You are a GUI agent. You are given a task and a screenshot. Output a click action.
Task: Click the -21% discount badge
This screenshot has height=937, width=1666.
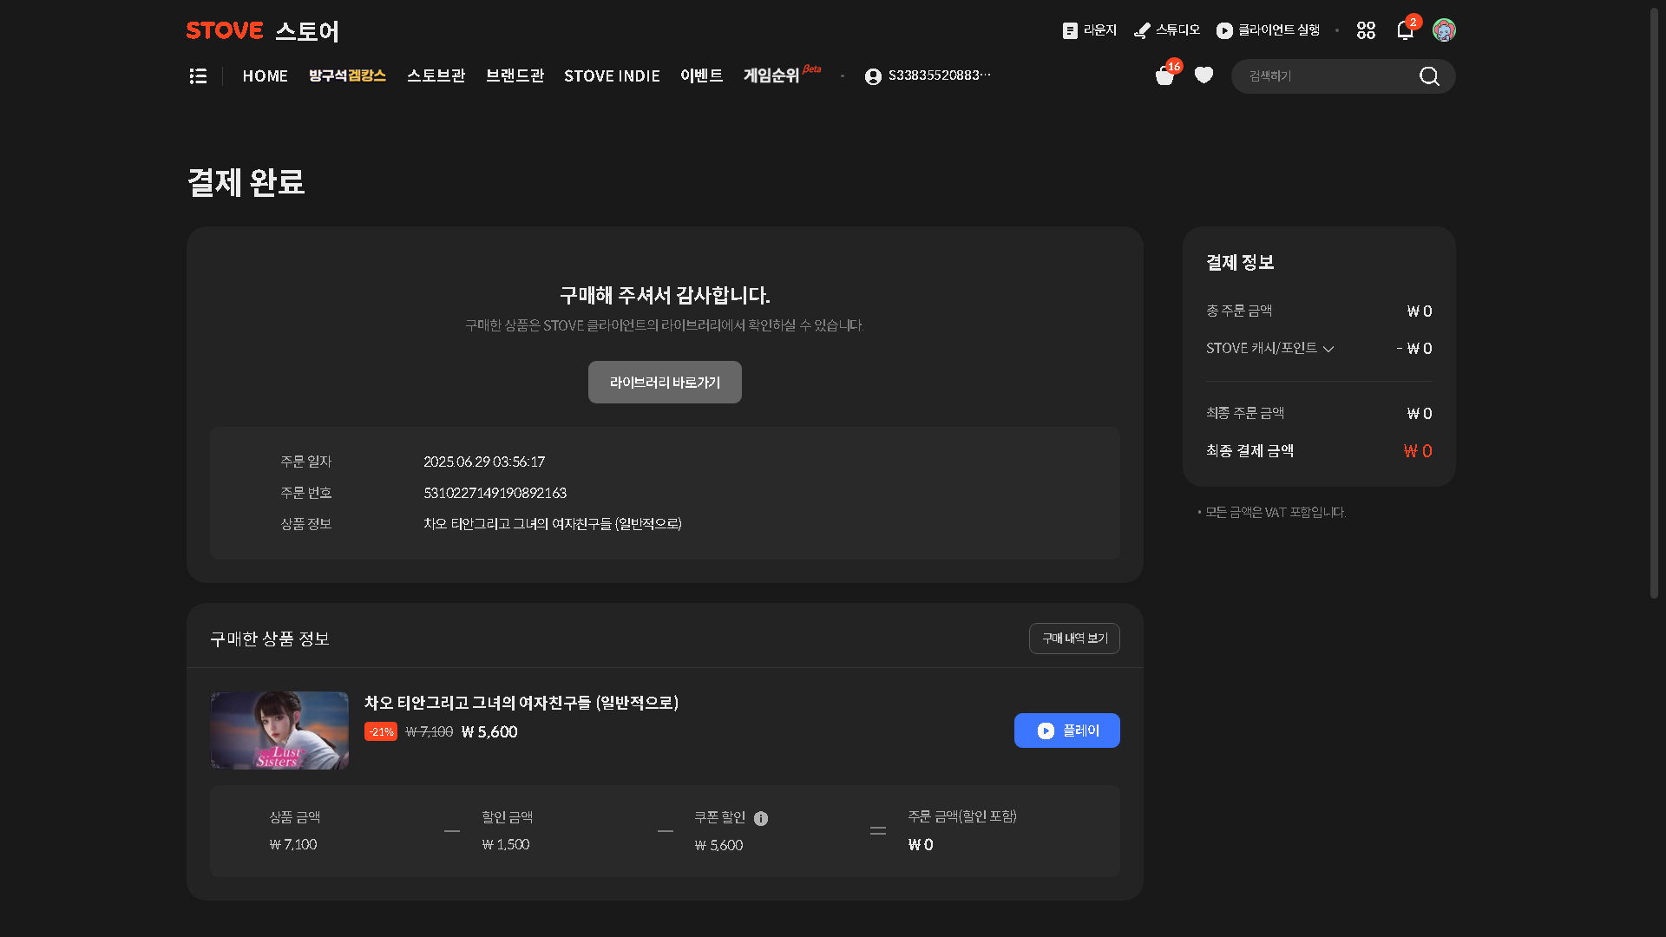point(381,731)
